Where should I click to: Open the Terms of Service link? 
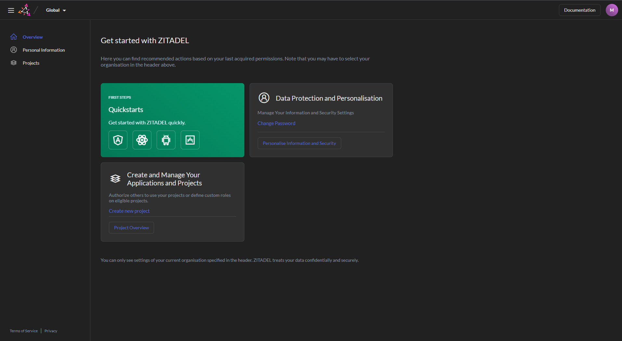coord(23,331)
